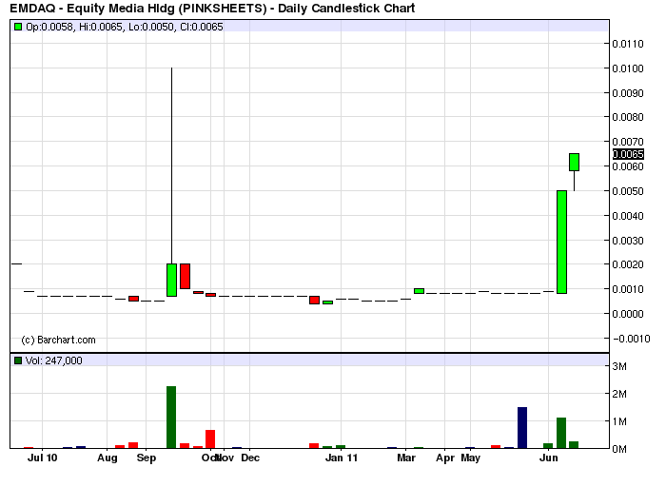Click the 'Aug' date label
The image size is (666, 487).
click(107, 458)
